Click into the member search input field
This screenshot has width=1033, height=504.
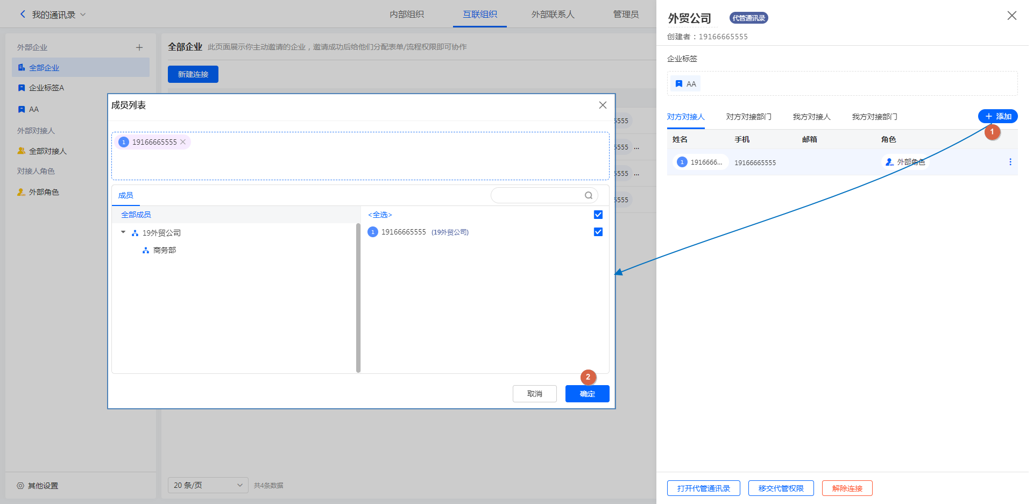537,195
